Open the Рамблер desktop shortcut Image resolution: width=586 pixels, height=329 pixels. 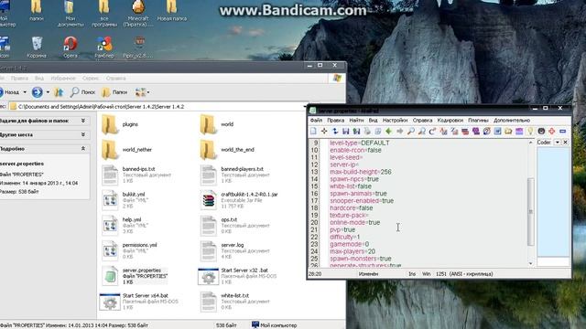click(104, 47)
